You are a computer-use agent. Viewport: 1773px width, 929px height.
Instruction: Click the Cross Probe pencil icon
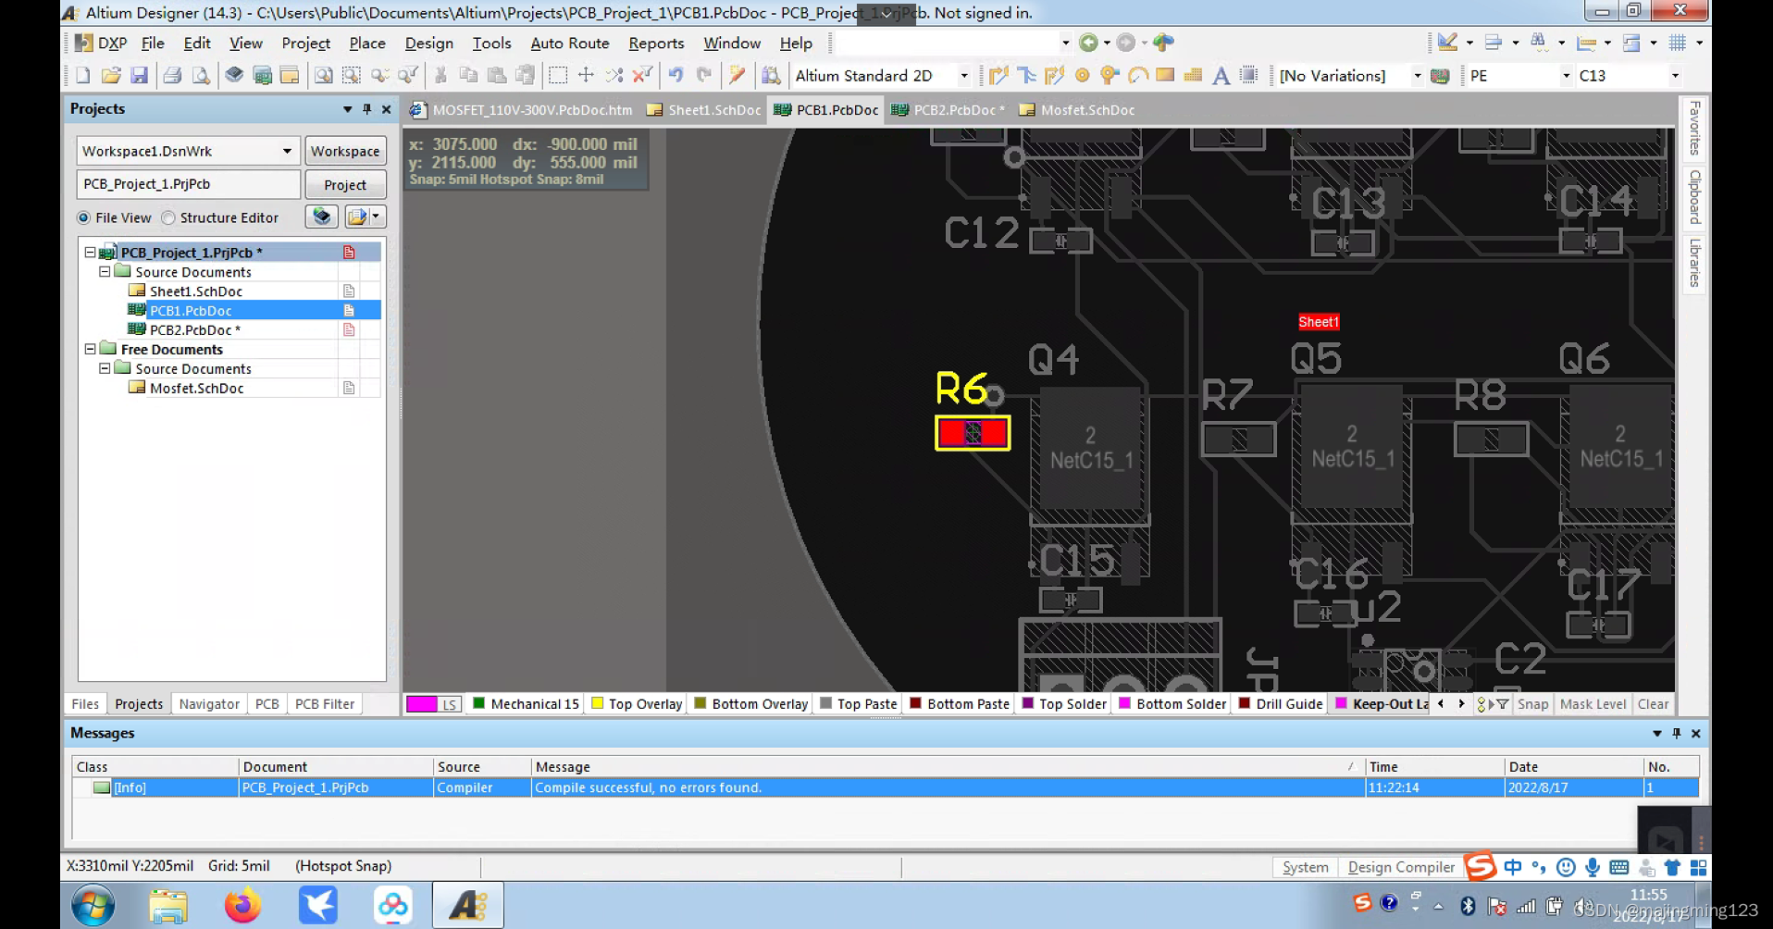pos(738,76)
